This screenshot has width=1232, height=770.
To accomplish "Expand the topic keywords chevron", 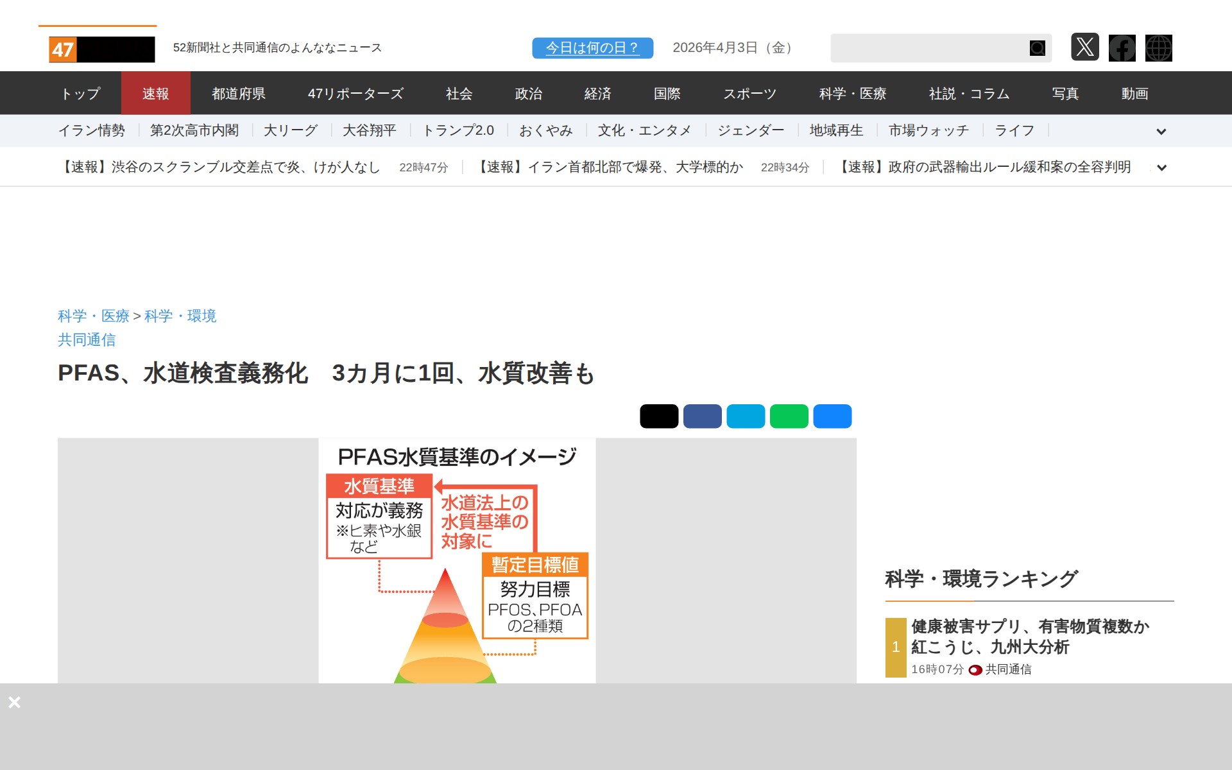I will (1161, 132).
